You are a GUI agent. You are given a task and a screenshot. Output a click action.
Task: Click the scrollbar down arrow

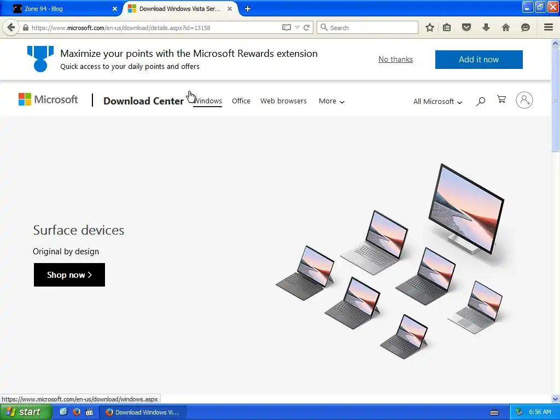pyautogui.click(x=556, y=399)
